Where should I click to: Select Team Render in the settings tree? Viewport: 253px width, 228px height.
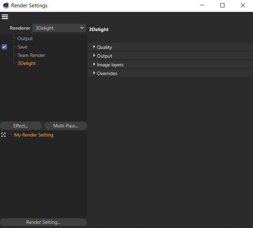pos(31,55)
